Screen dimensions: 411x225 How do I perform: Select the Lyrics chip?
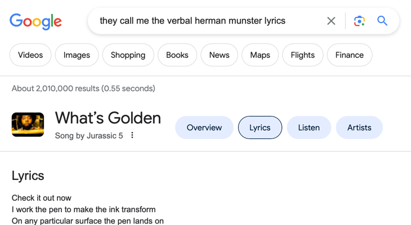coord(260,128)
